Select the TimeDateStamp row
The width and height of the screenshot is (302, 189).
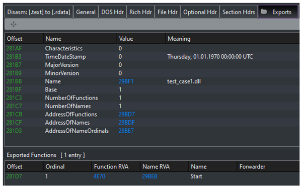click(152, 57)
